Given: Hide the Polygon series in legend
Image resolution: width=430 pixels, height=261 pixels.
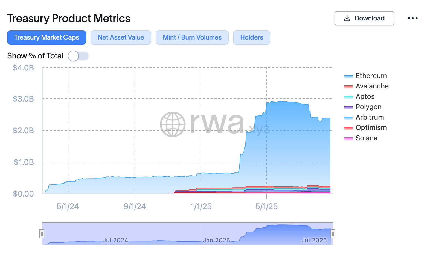Looking at the screenshot, I should tap(368, 107).
